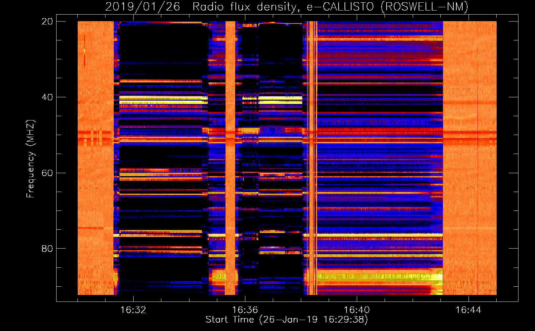
Task: Click the 16:36 time tick label
Action: click(245, 310)
